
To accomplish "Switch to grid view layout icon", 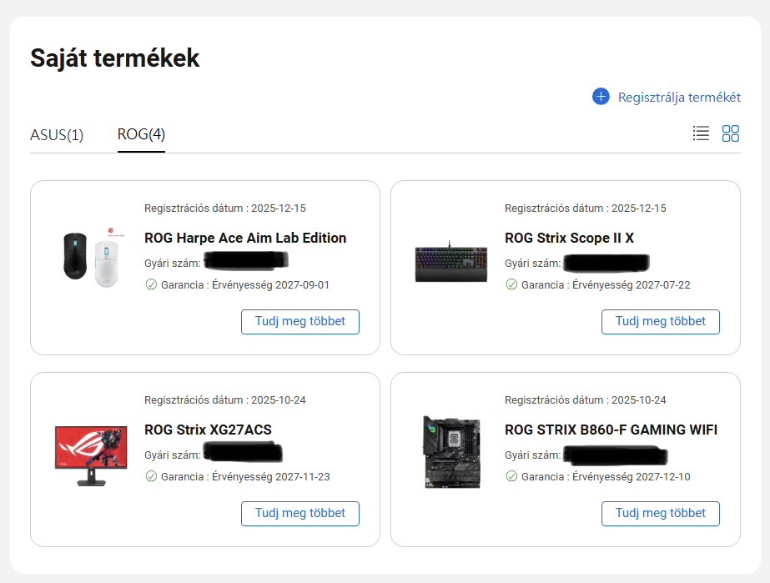I will coord(731,133).
